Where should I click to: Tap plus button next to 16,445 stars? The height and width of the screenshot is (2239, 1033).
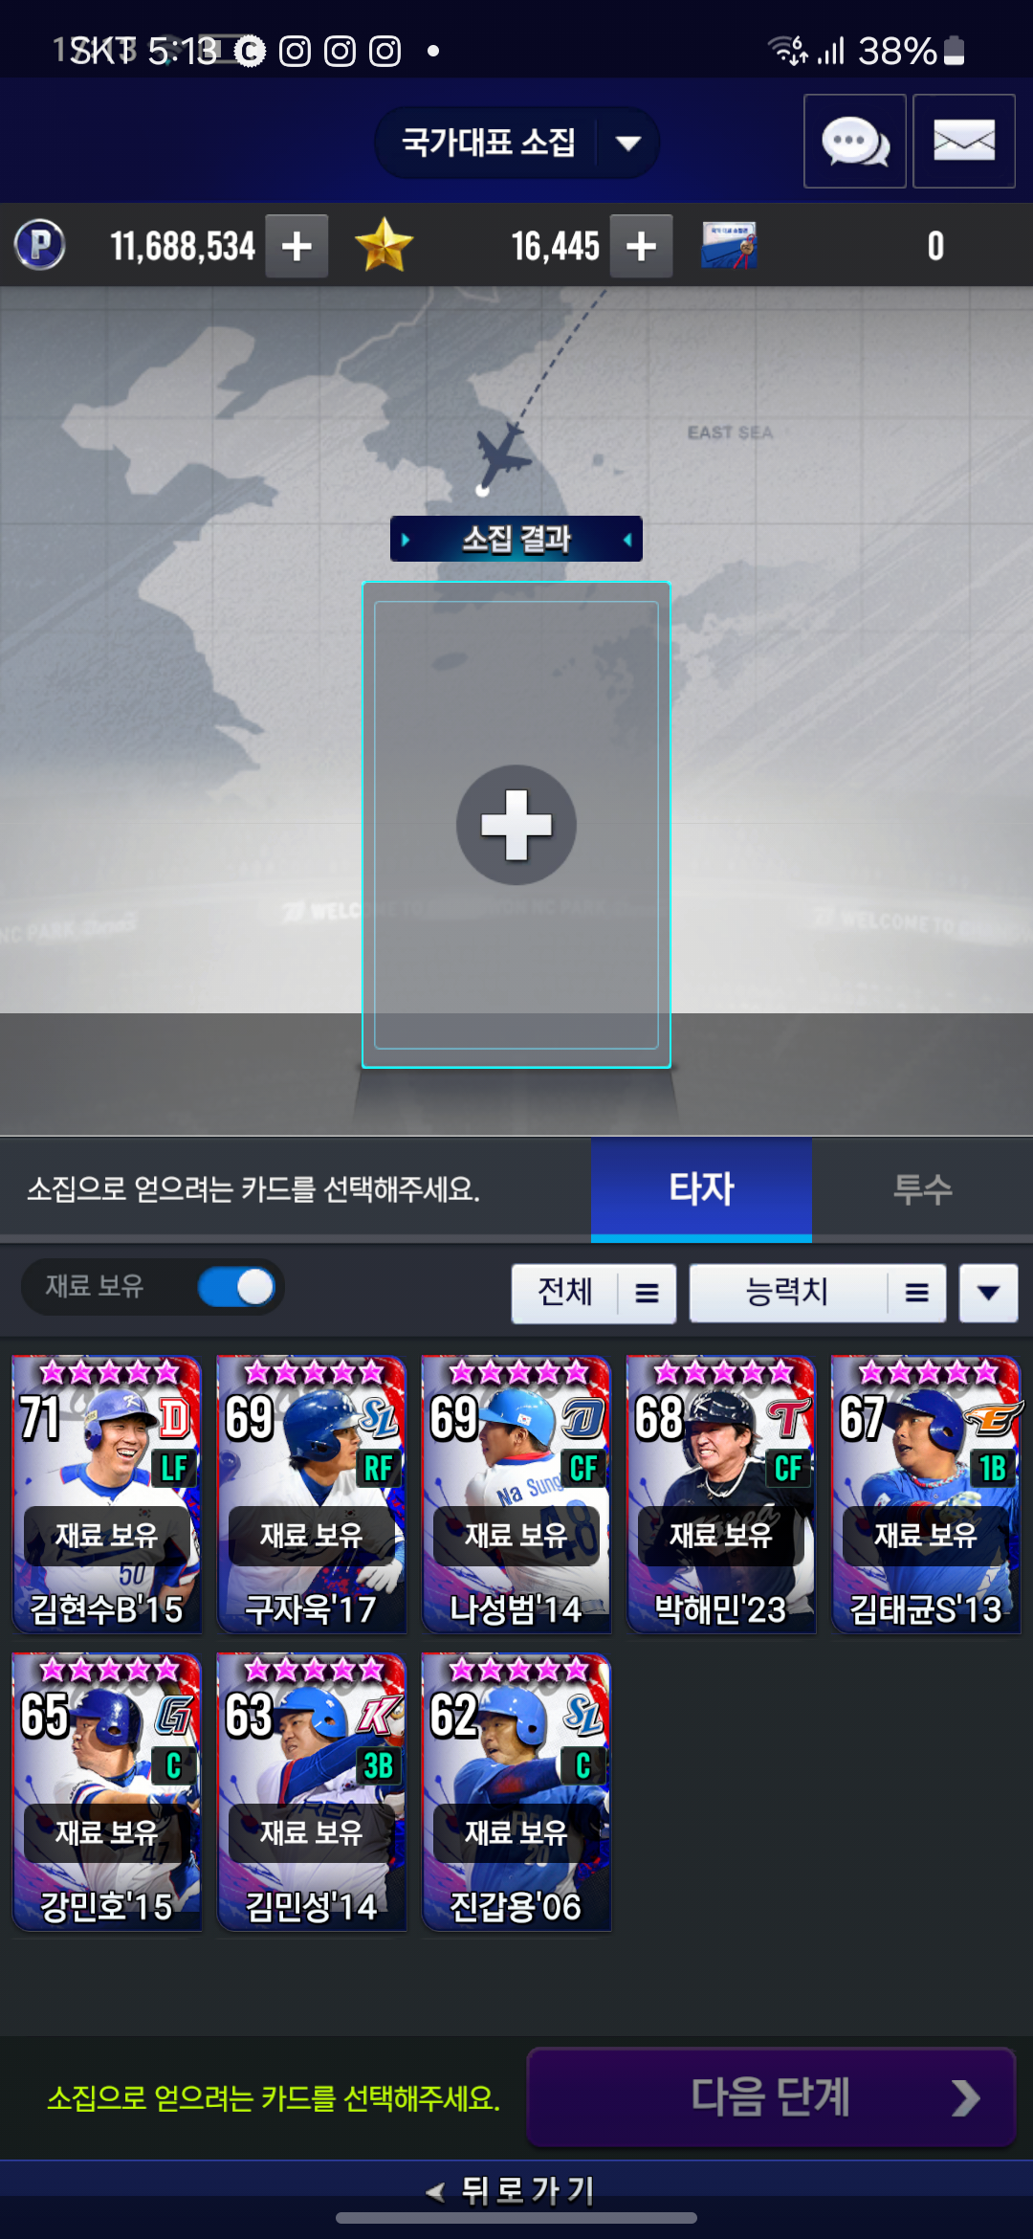pyautogui.click(x=641, y=246)
